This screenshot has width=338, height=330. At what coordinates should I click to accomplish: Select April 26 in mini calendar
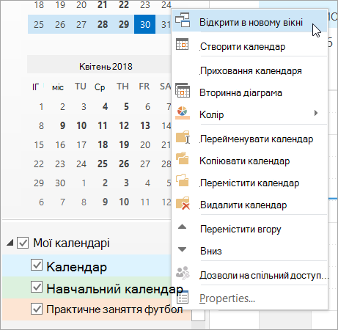[124, 164]
